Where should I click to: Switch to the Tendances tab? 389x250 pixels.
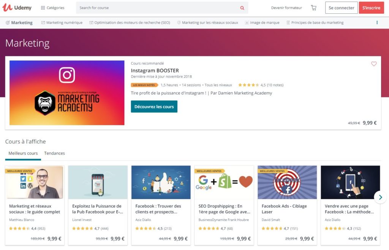pos(55,153)
